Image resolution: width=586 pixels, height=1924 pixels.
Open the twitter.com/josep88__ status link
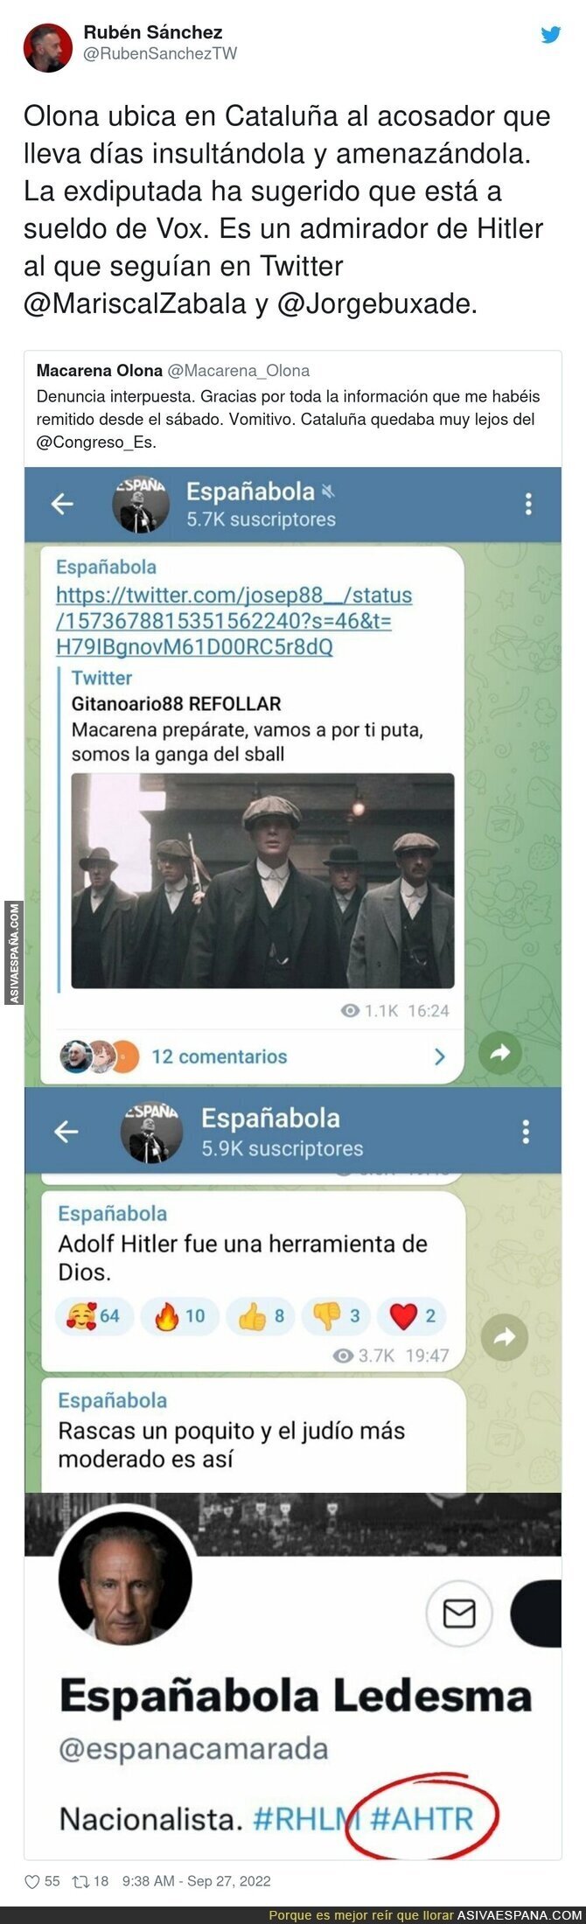click(x=234, y=621)
